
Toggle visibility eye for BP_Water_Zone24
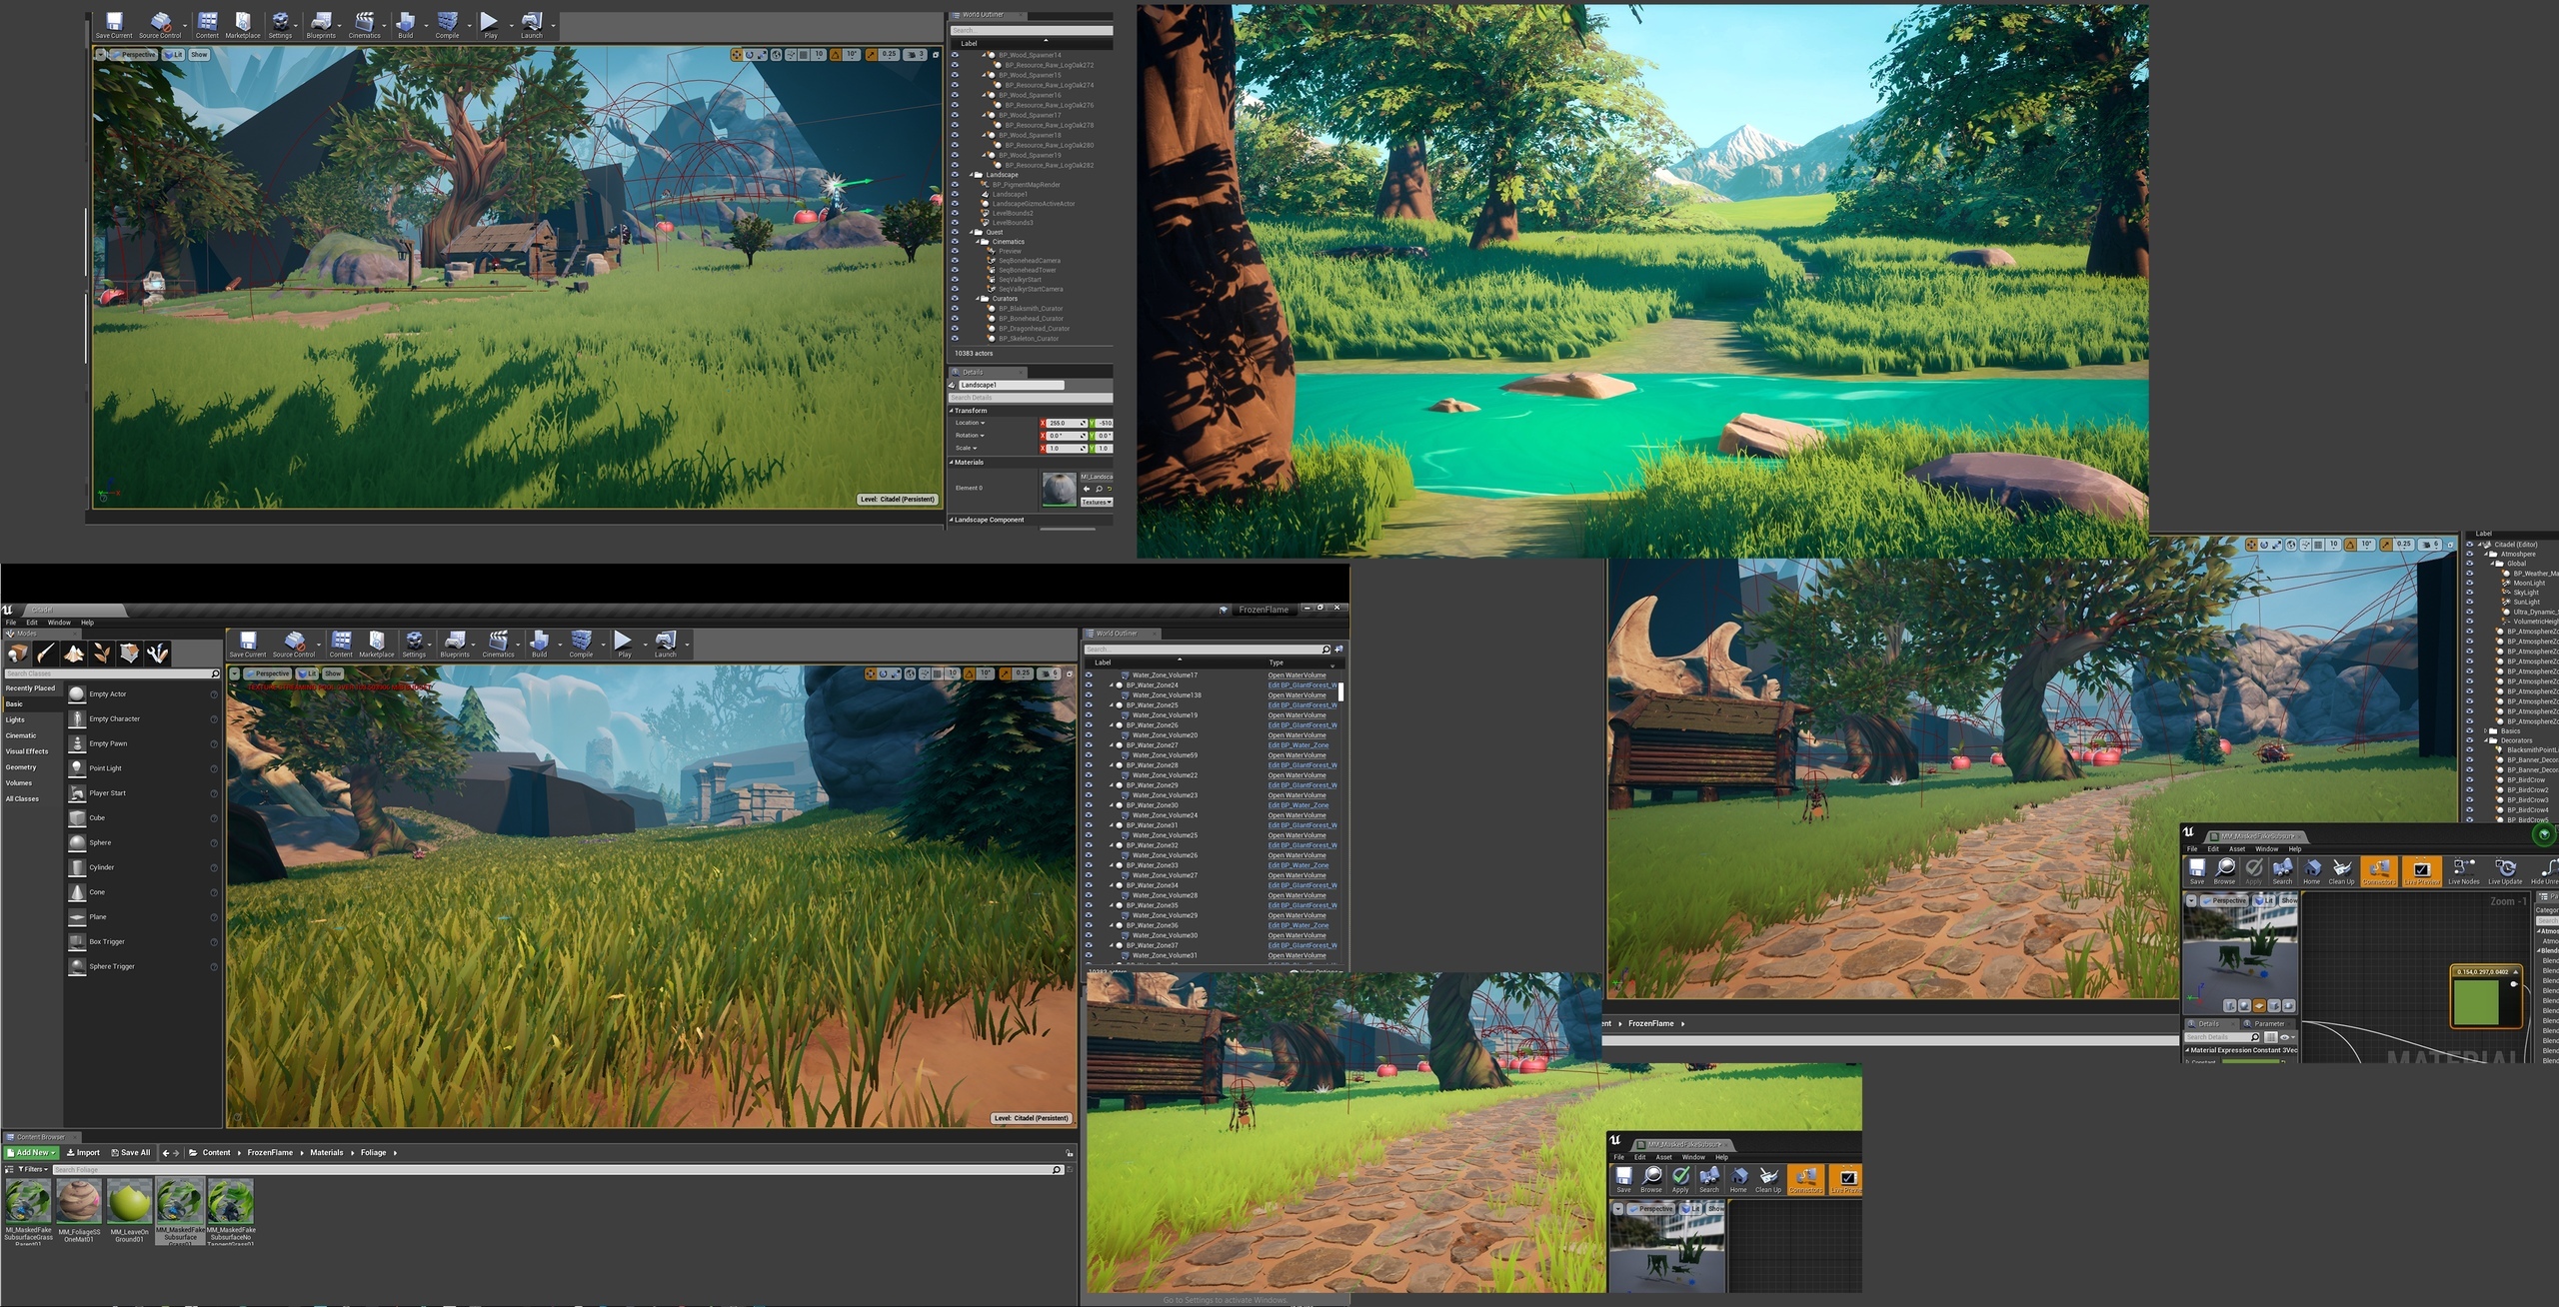click(1089, 685)
